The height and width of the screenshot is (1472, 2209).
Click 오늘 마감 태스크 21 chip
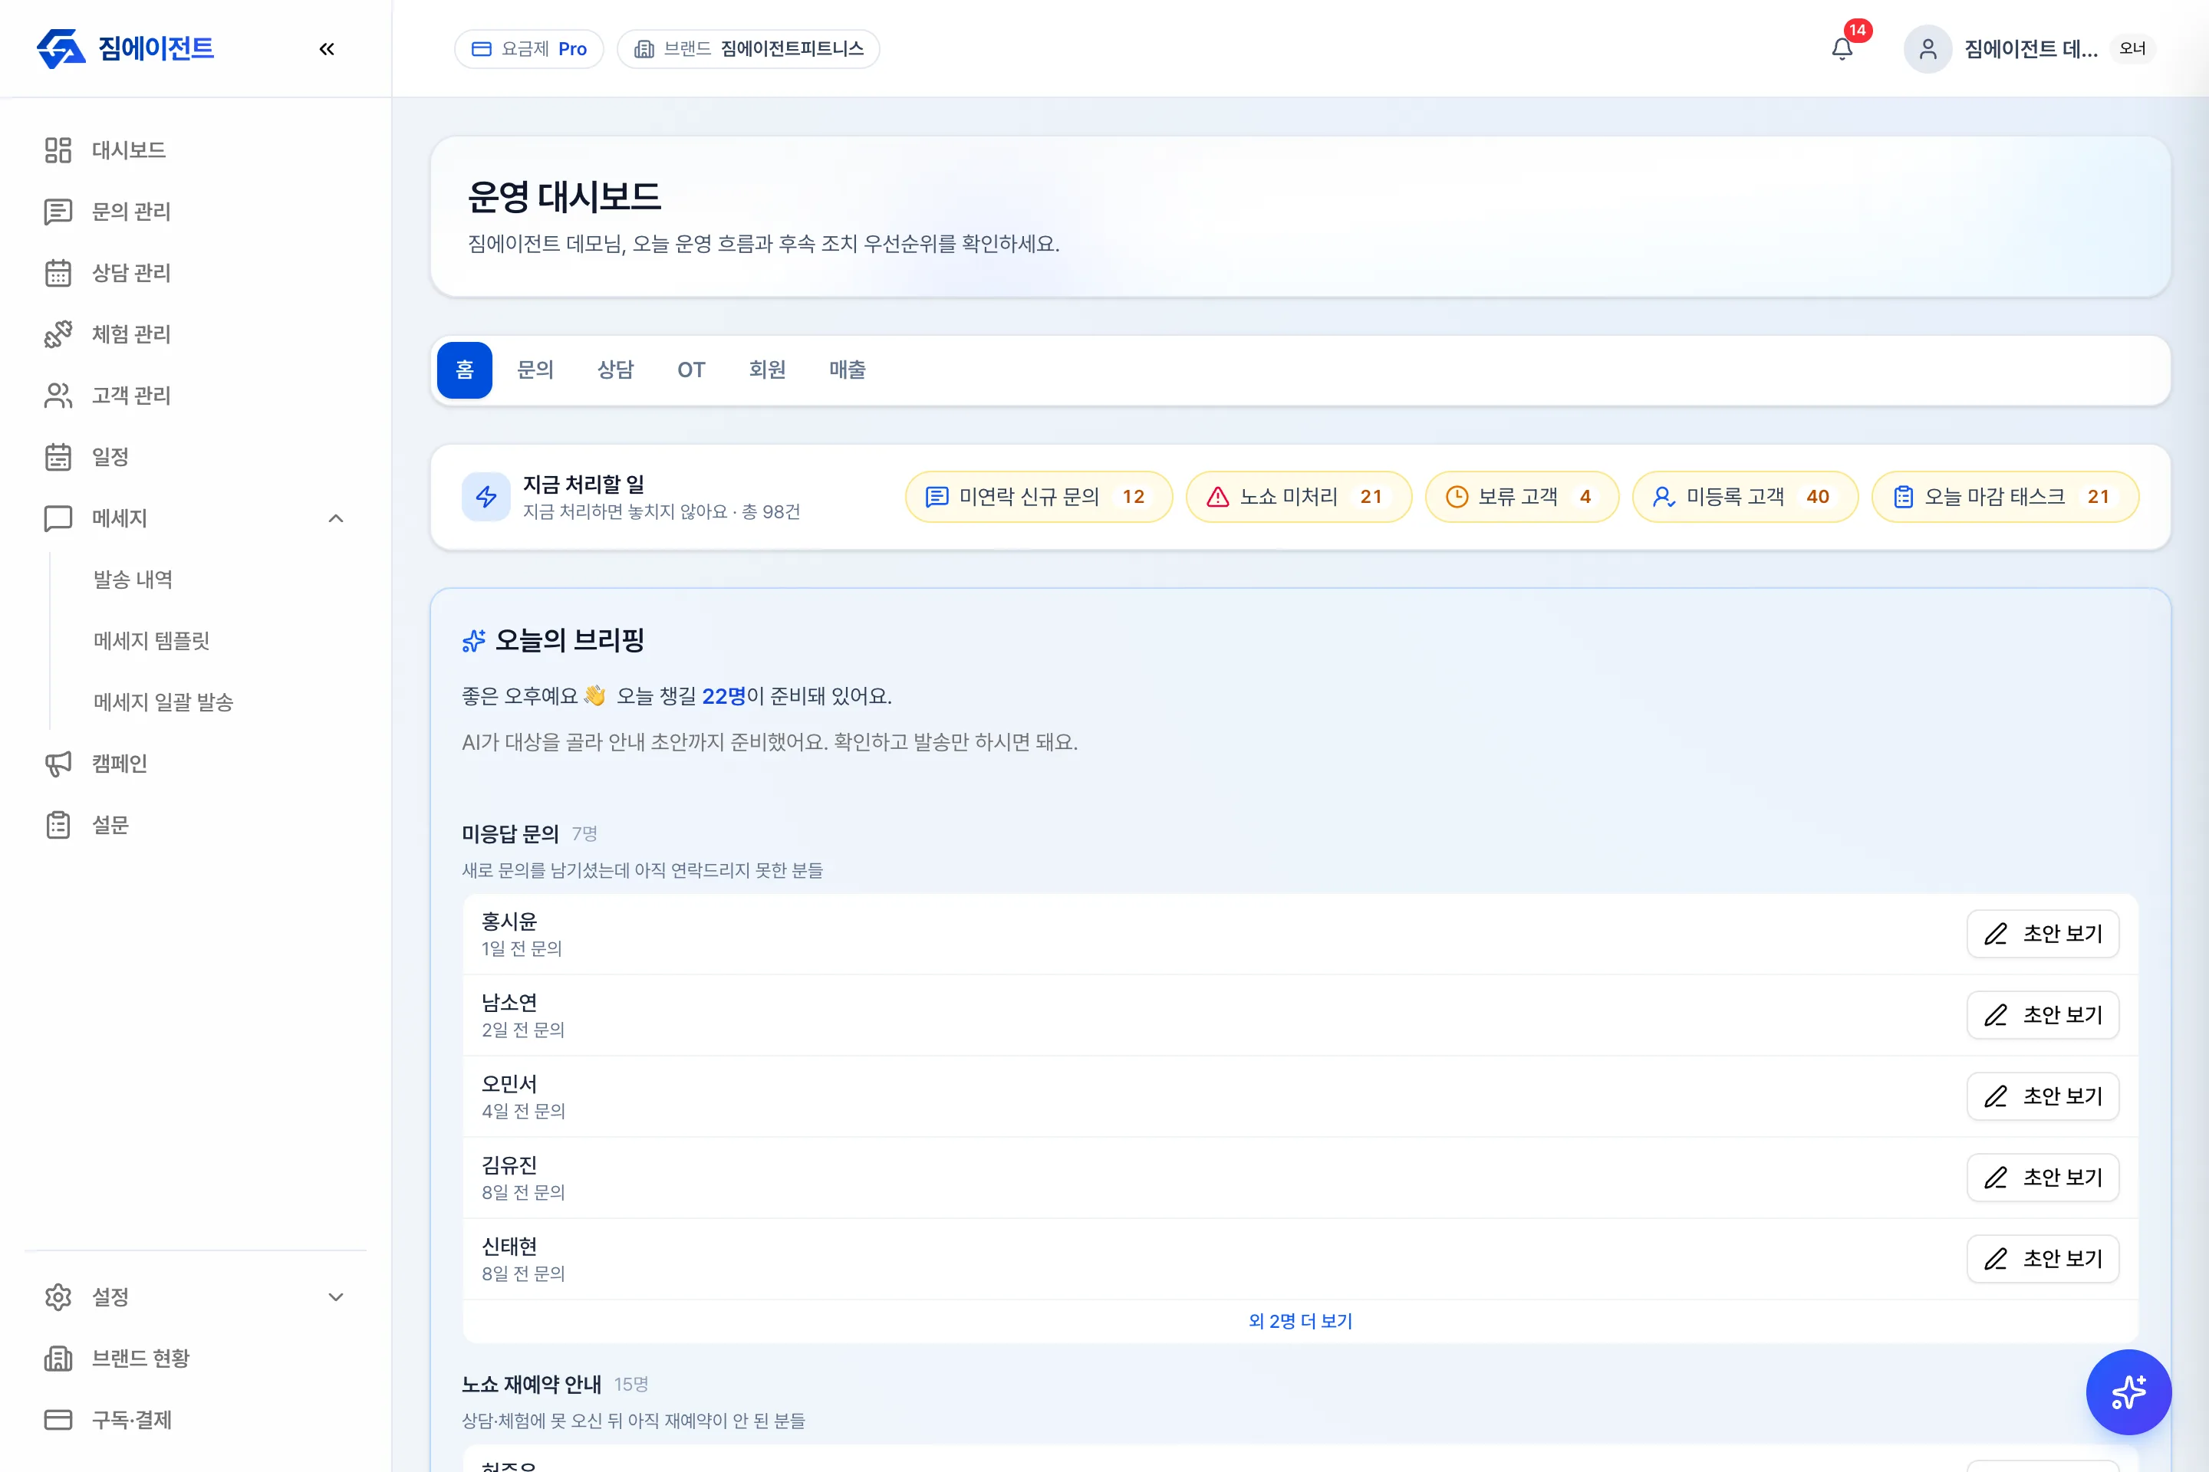[2005, 497]
